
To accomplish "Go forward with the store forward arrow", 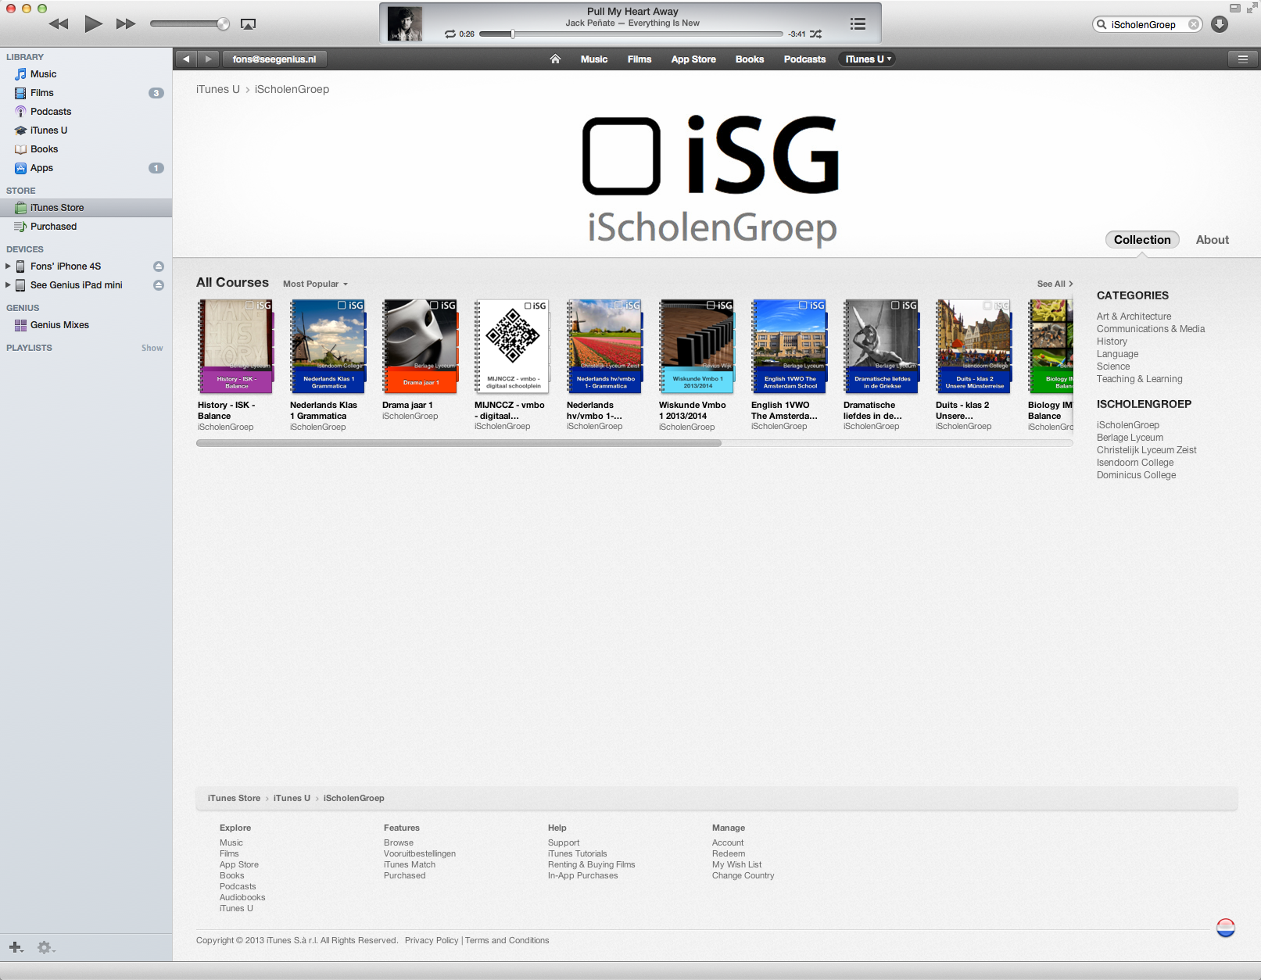I will point(208,59).
